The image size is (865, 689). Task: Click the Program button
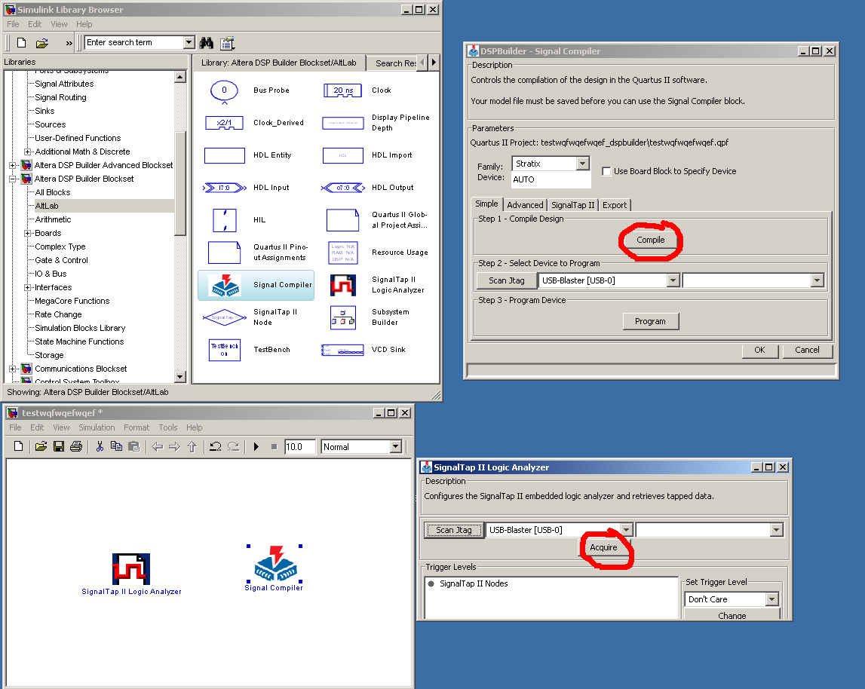(x=650, y=321)
